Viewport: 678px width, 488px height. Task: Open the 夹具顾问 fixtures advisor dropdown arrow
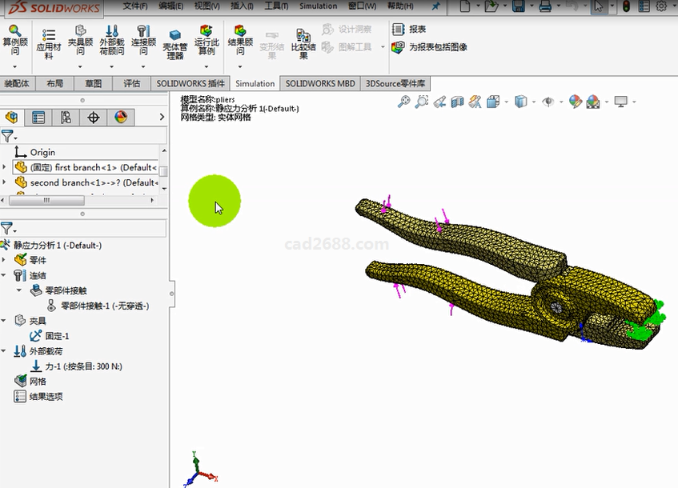point(79,67)
